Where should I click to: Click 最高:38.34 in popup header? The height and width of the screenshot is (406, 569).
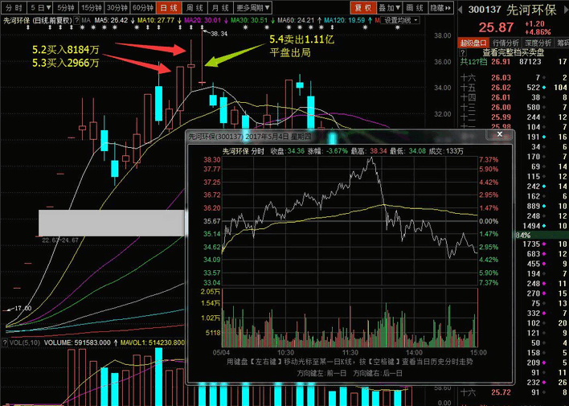(369, 151)
